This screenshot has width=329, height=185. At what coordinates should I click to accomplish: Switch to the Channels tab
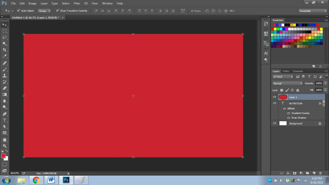(297, 71)
